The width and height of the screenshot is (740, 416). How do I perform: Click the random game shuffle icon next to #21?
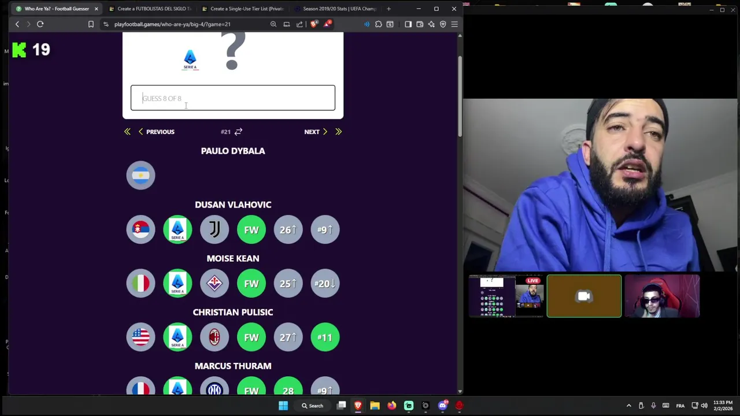(238, 132)
